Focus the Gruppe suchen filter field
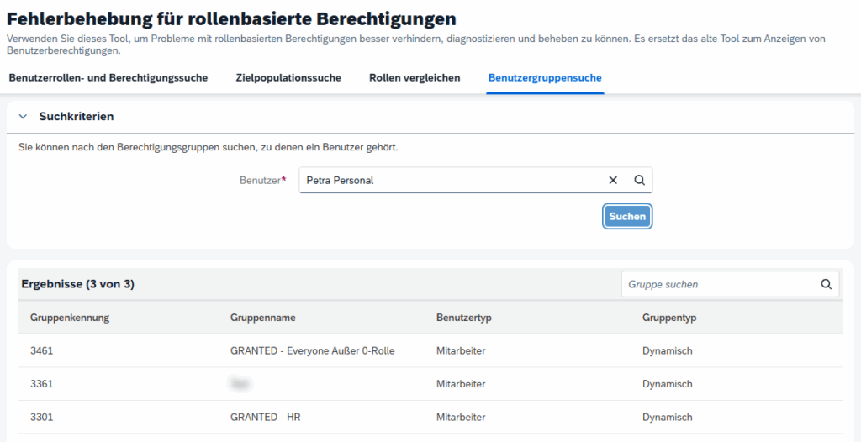This screenshot has height=442, width=861. tap(719, 284)
